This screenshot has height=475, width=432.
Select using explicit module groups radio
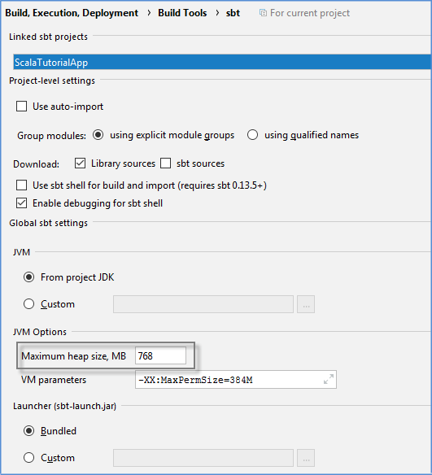point(98,135)
